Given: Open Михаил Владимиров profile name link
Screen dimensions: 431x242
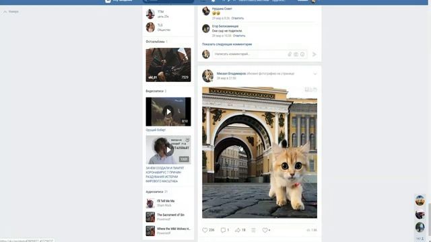Looking at the screenshot, I should point(231,73).
